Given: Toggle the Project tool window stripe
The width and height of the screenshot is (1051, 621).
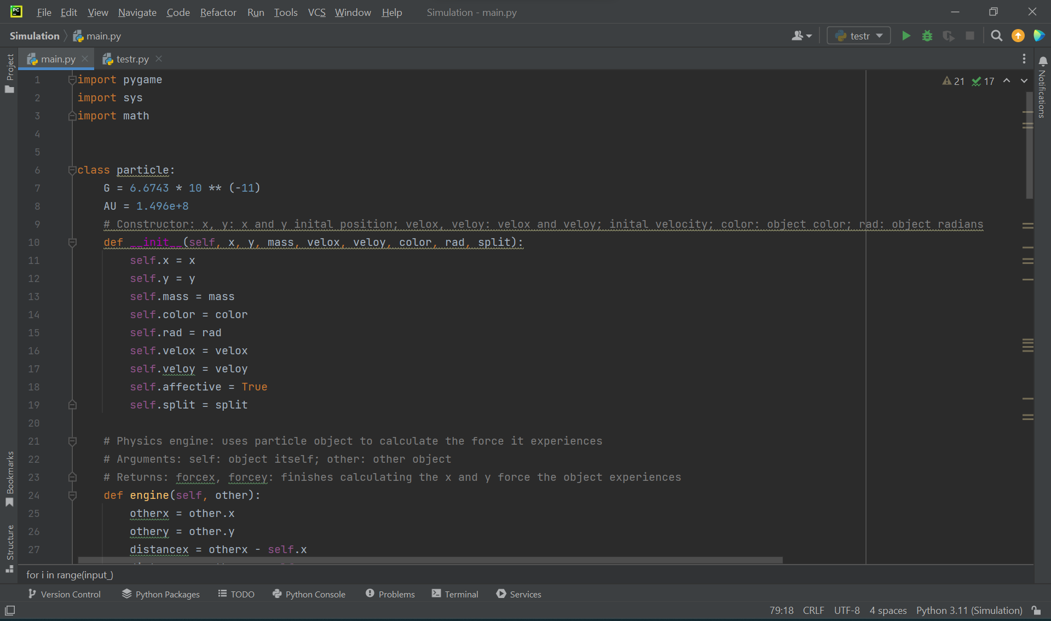Looking at the screenshot, I should [9, 71].
